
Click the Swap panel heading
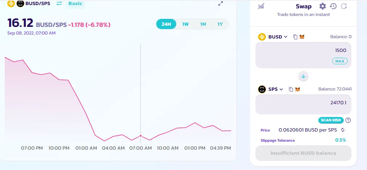coord(303,6)
